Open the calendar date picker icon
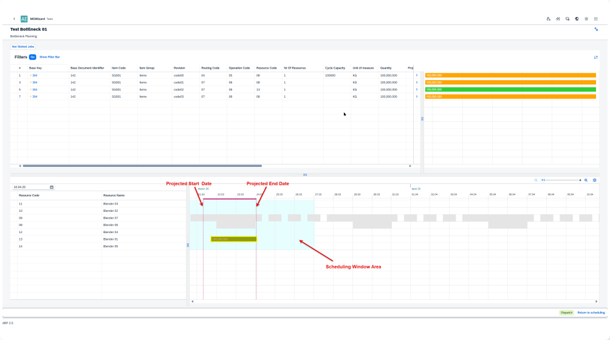The image size is (610, 340). coord(52,187)
